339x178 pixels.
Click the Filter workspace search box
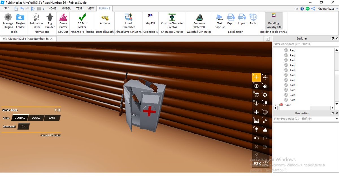pos(305,44)
